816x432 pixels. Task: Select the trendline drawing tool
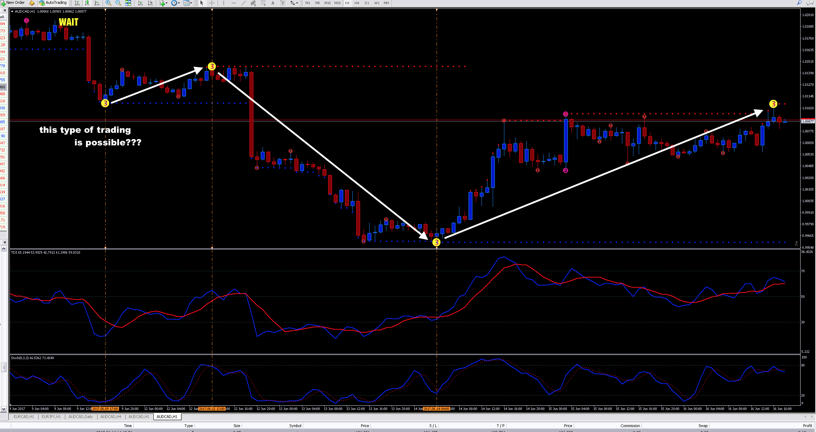click(x=244, y=3)
